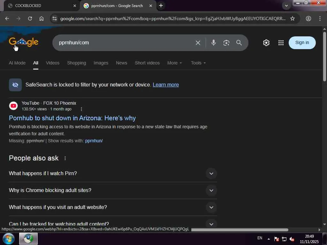Switch to Images results tab
This screenshot has height=245, width=327.
coord(101,63)
